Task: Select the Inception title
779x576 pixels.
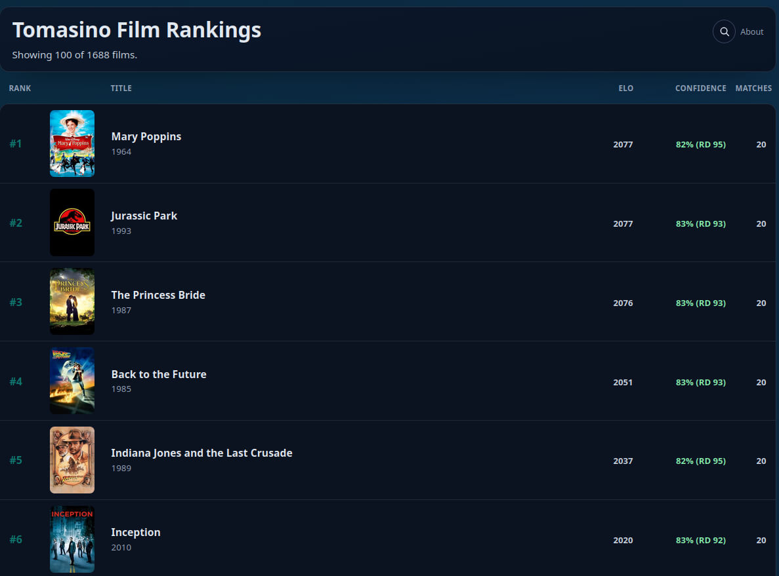Action: tap(136, 532)
